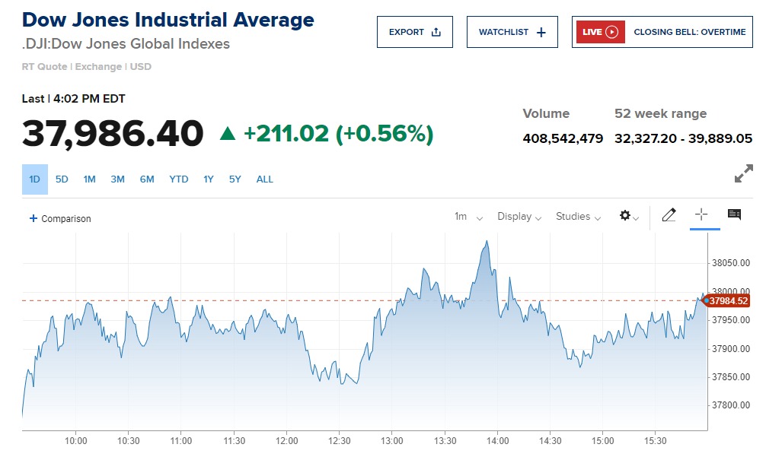Image resolution: width=766 pixels, height=457 pixels.
Task: Select the YTD range tab
Action: [178, 179]
